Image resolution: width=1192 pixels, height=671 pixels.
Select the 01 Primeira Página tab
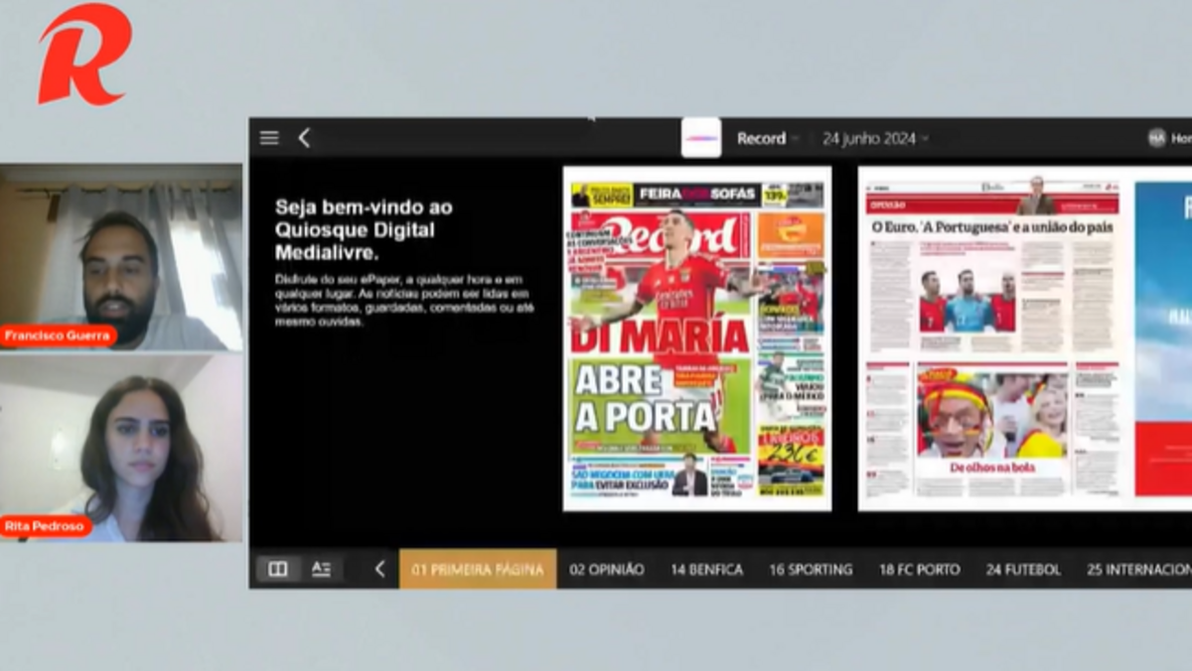[x=478, y=570]
